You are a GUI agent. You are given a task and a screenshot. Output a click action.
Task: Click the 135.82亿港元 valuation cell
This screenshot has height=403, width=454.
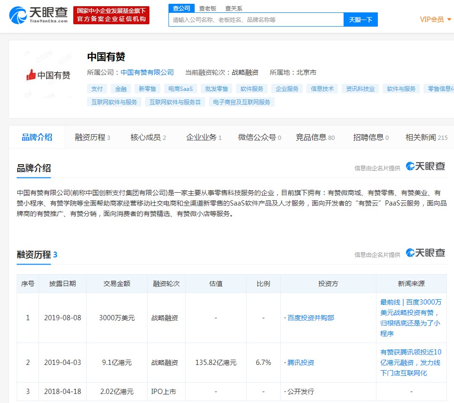click(x=216, y=363)
